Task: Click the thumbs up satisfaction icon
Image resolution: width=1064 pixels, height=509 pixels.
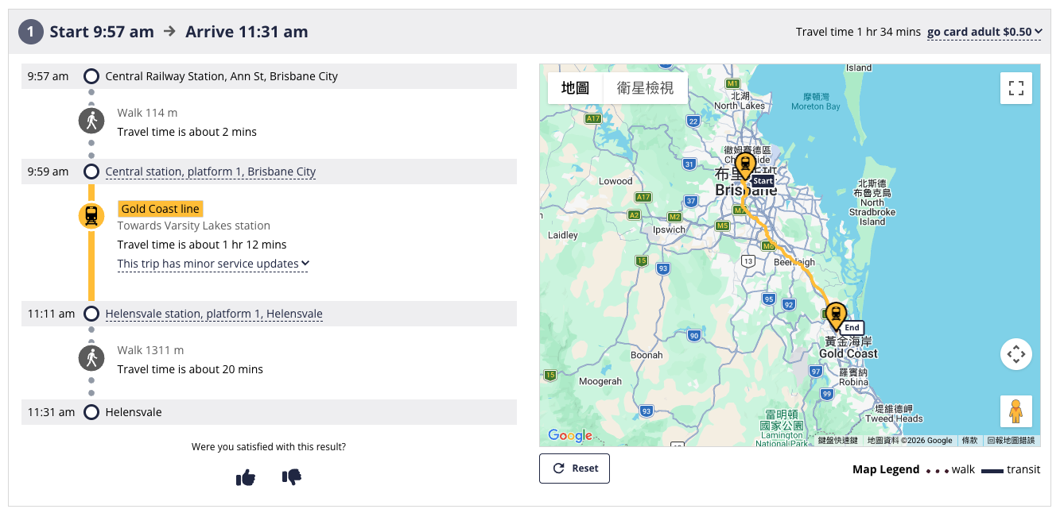Action: (x=246, y=477)
